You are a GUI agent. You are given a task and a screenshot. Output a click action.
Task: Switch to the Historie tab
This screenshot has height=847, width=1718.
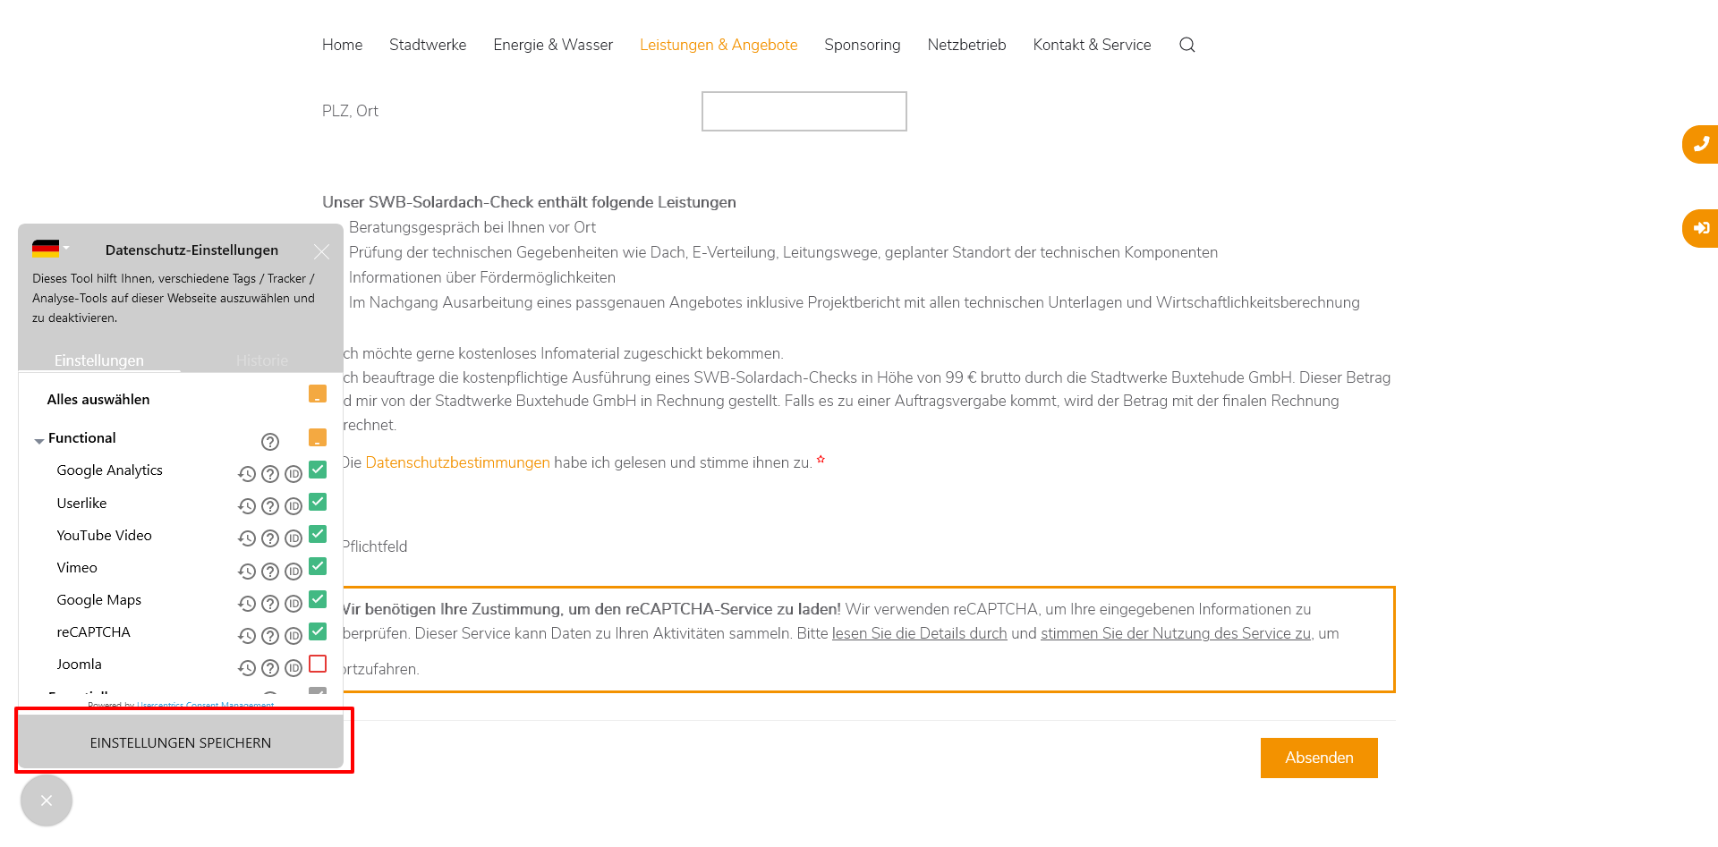[262, 360]
